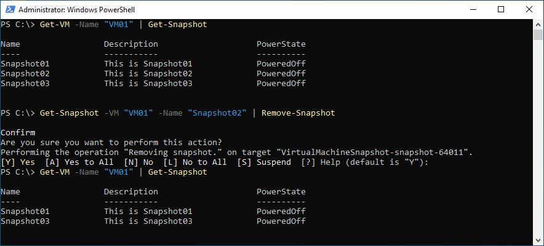The height and width of the screenshot is (246, 544).
Task: Click the scrollbar down arrow
Action: 538,241
